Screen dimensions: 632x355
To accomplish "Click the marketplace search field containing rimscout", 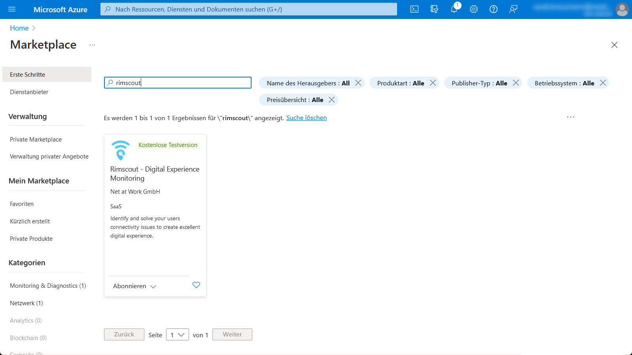I will tap(178, 83).
